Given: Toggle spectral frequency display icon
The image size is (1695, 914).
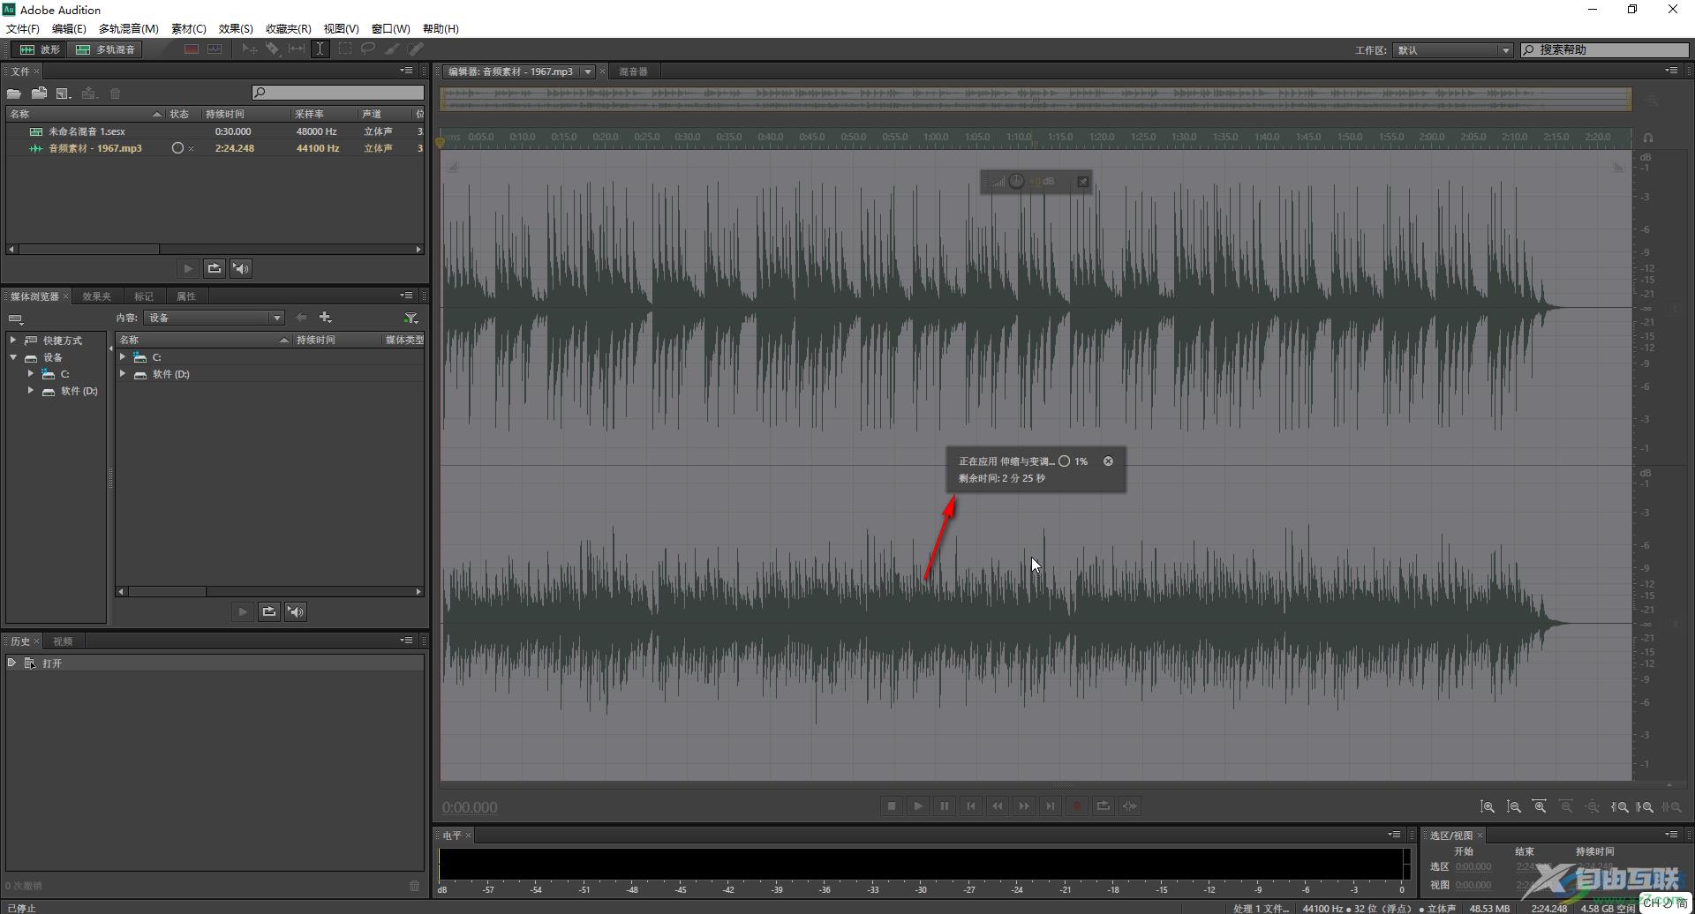Looking at the screenshot, I should tap(191, 49).
